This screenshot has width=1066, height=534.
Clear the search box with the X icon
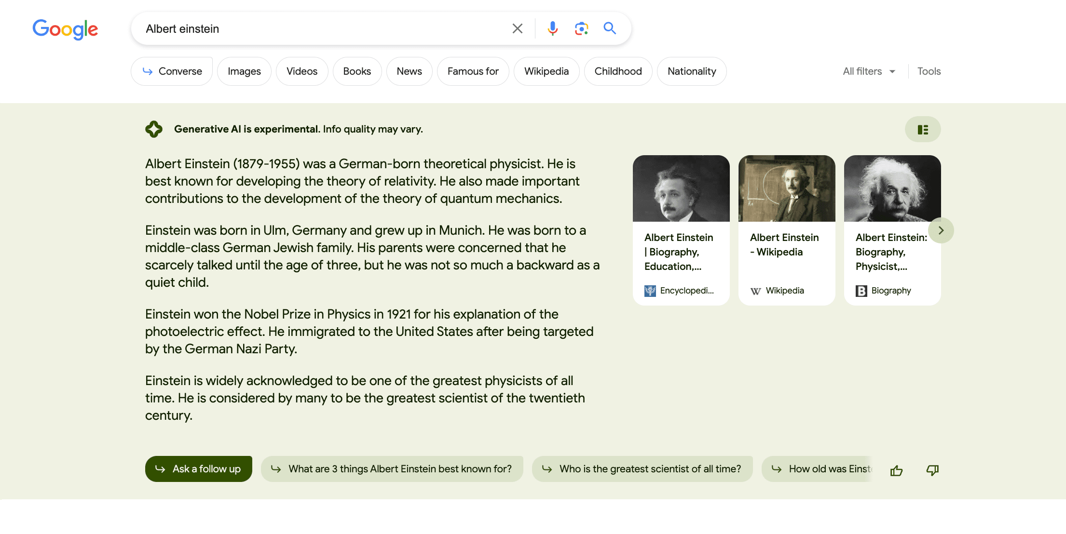(x=518, y=28)
